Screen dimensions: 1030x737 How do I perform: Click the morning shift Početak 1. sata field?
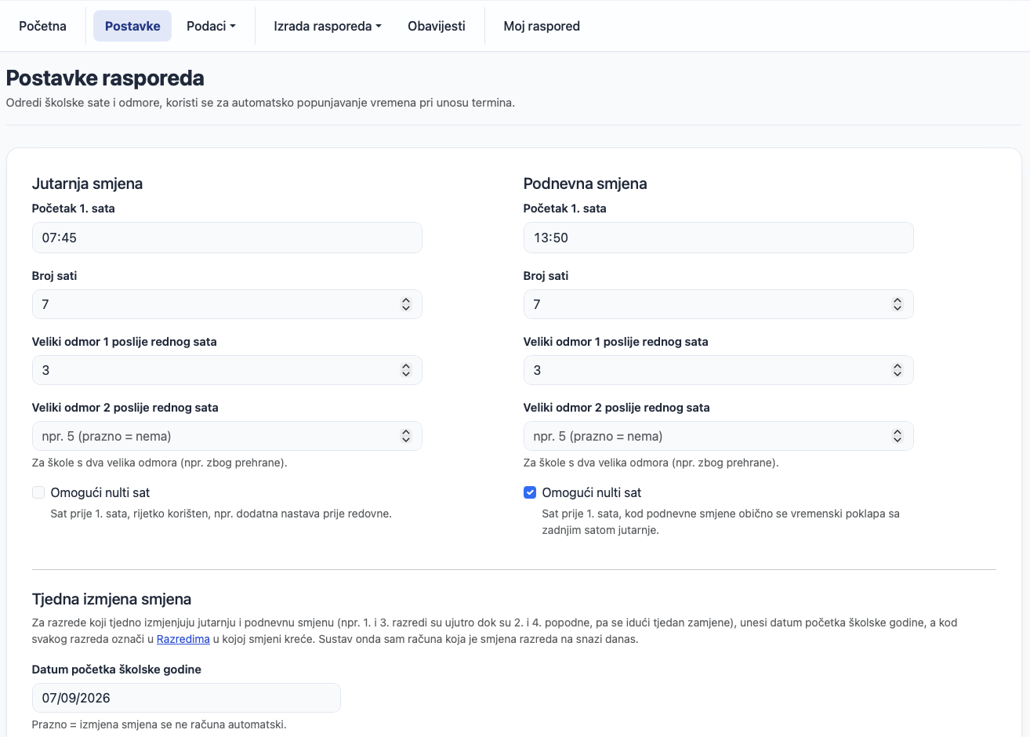click(227, 238)
